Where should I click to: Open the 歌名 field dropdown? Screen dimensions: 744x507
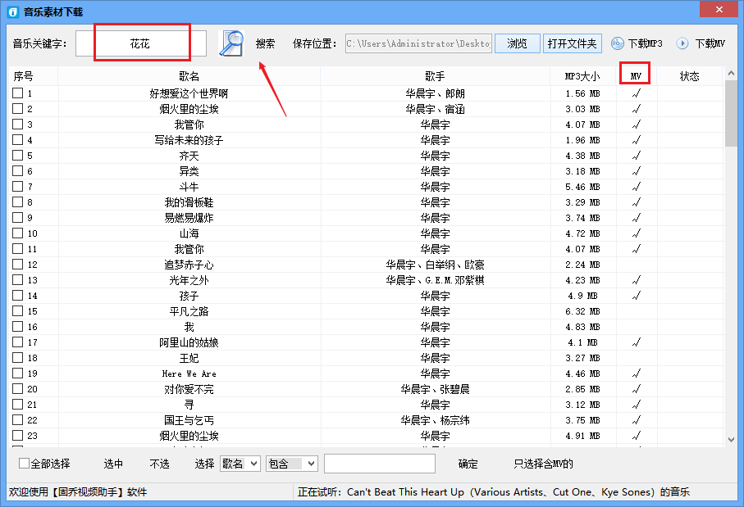[240, 464]
